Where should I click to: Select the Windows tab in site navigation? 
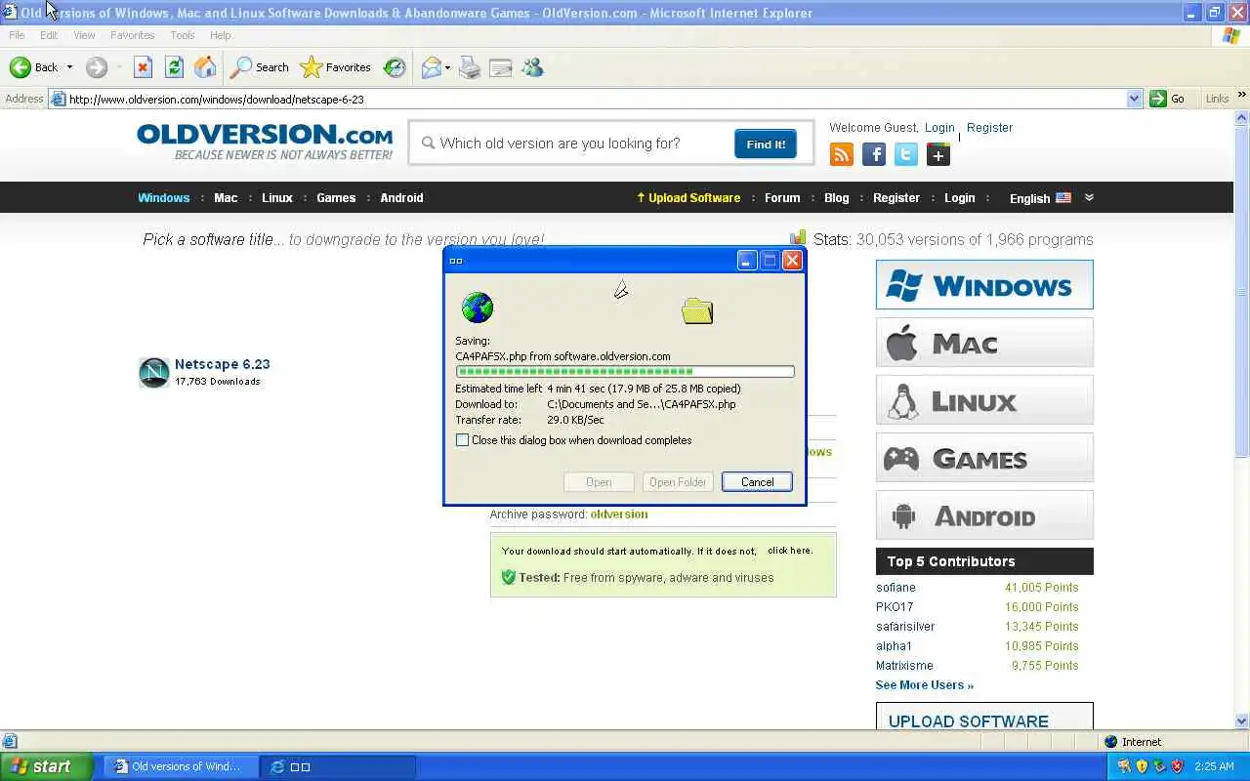pyautogui.click(x=163, y=197)
